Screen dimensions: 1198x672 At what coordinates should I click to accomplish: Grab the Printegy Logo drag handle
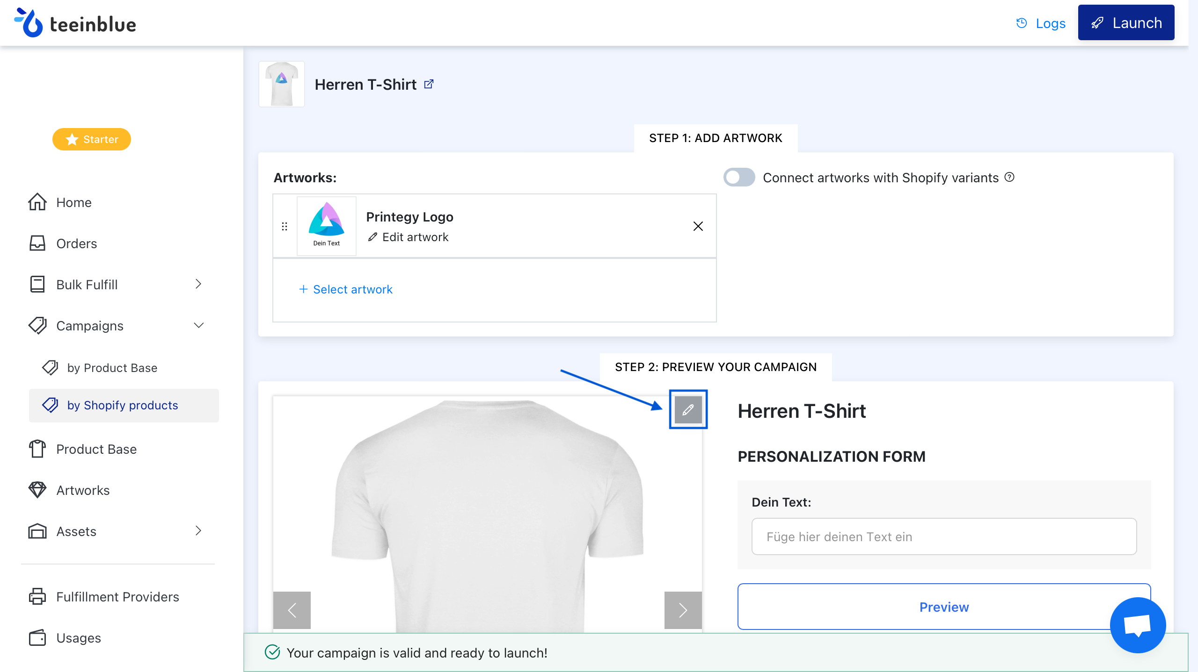pyautogui.click(x=285, y=226)
